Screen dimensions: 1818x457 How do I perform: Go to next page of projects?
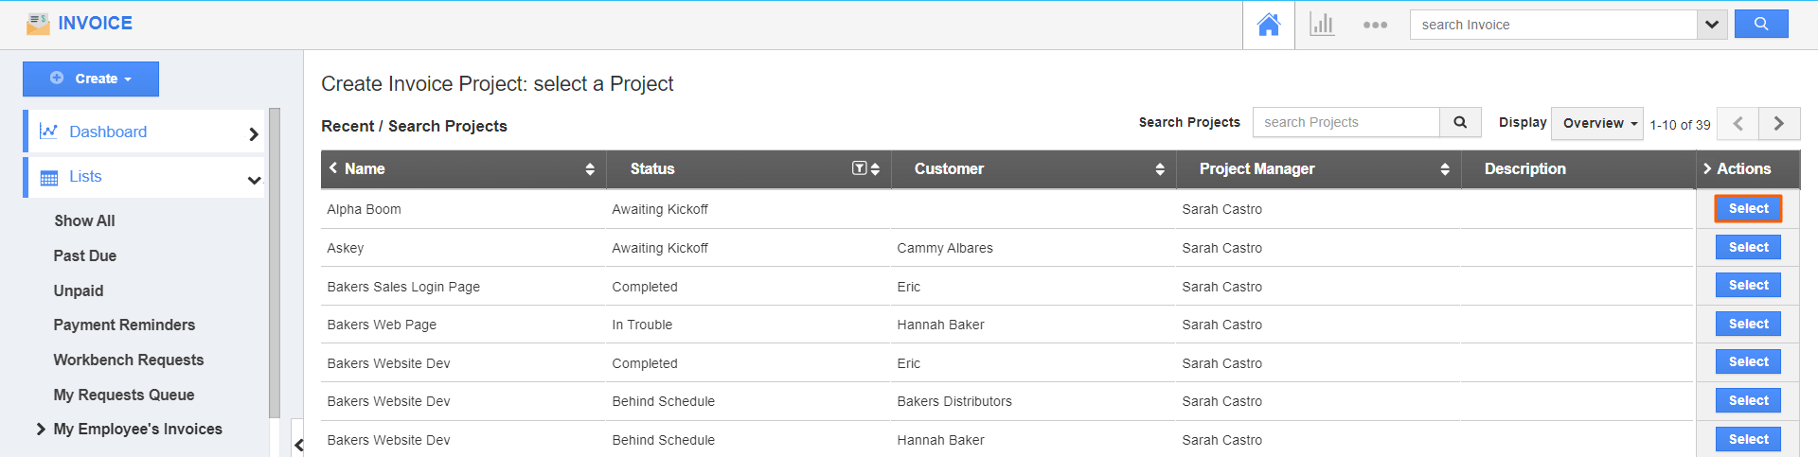click(x=1779, y=123)
